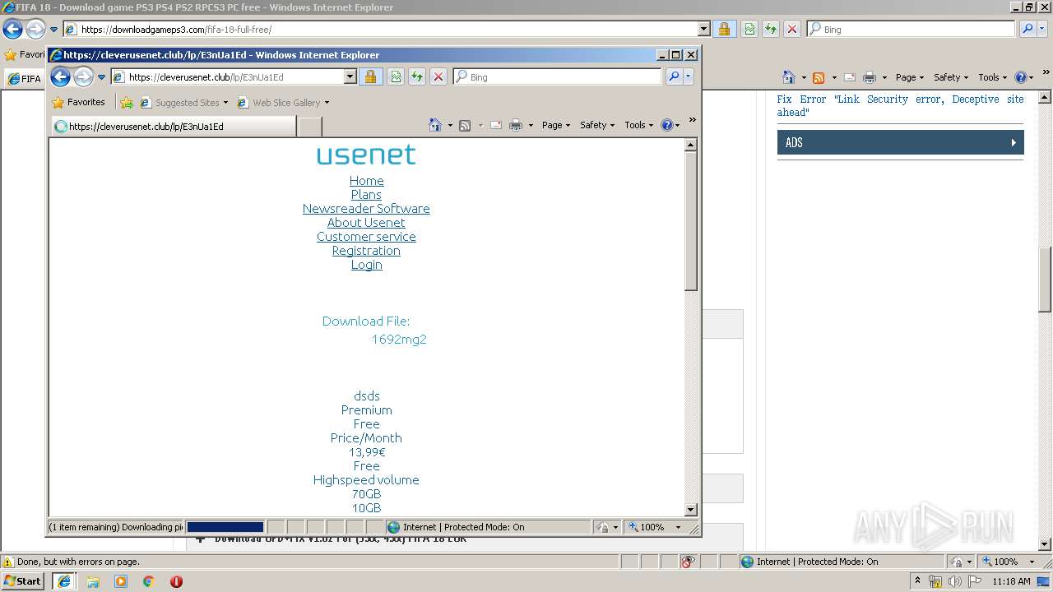Viewport: 1053px width, 592px height.
Task: Open the Tools menu in popup window
Action: [x=638, y=125]
